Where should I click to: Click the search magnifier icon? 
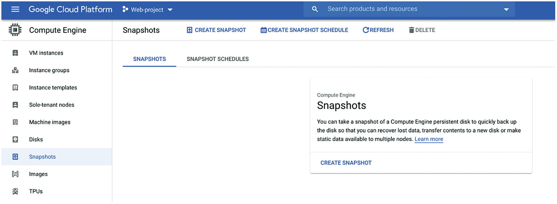coord(315,9)
